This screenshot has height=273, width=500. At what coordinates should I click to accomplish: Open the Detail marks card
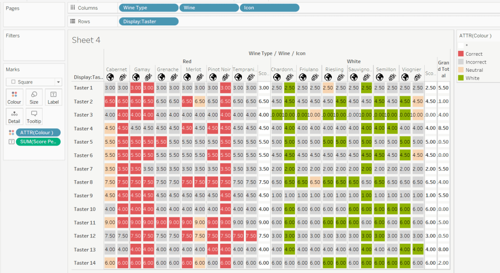[x=14, y=116]
